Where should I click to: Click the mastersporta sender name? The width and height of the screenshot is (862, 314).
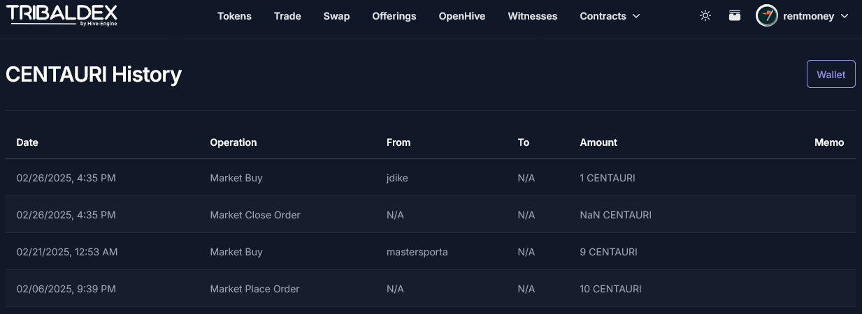pyautogui.click(x=417, y=252)
